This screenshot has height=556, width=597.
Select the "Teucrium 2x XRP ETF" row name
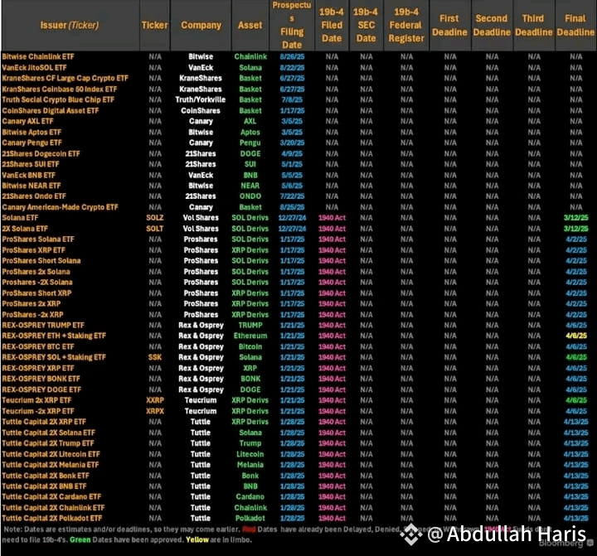(36, 400)
